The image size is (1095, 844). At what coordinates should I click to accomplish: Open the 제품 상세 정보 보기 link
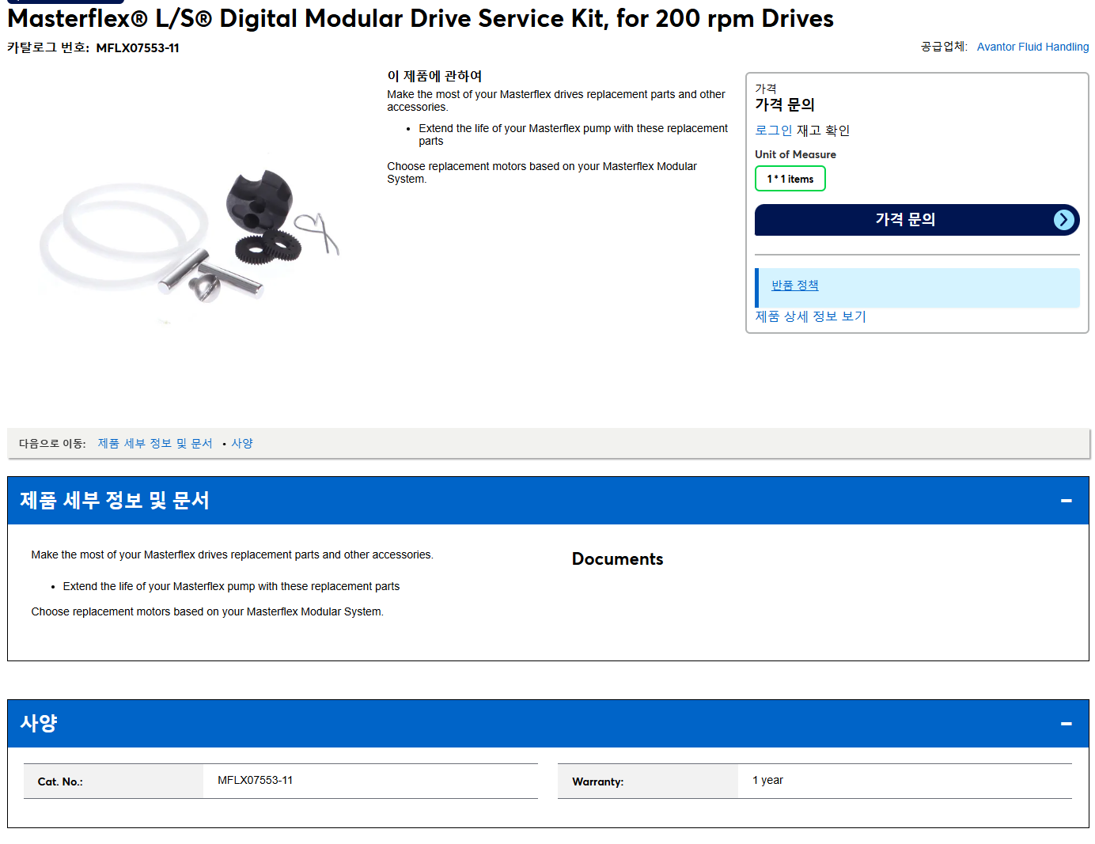point(810,316)
